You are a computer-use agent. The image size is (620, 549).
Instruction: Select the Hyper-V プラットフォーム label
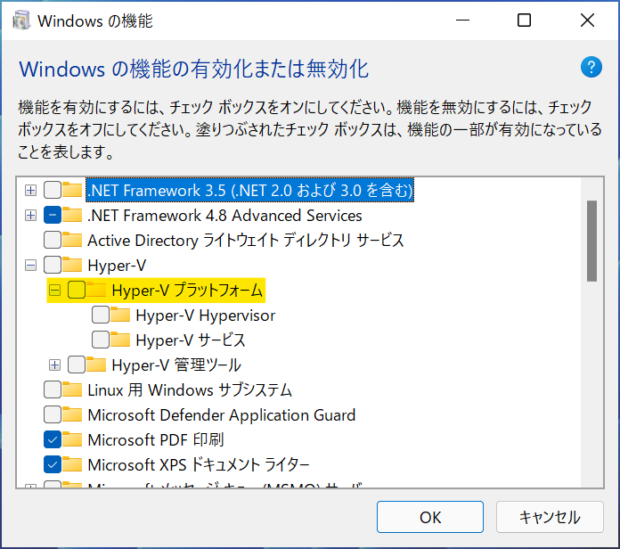[x=187, y=291]
